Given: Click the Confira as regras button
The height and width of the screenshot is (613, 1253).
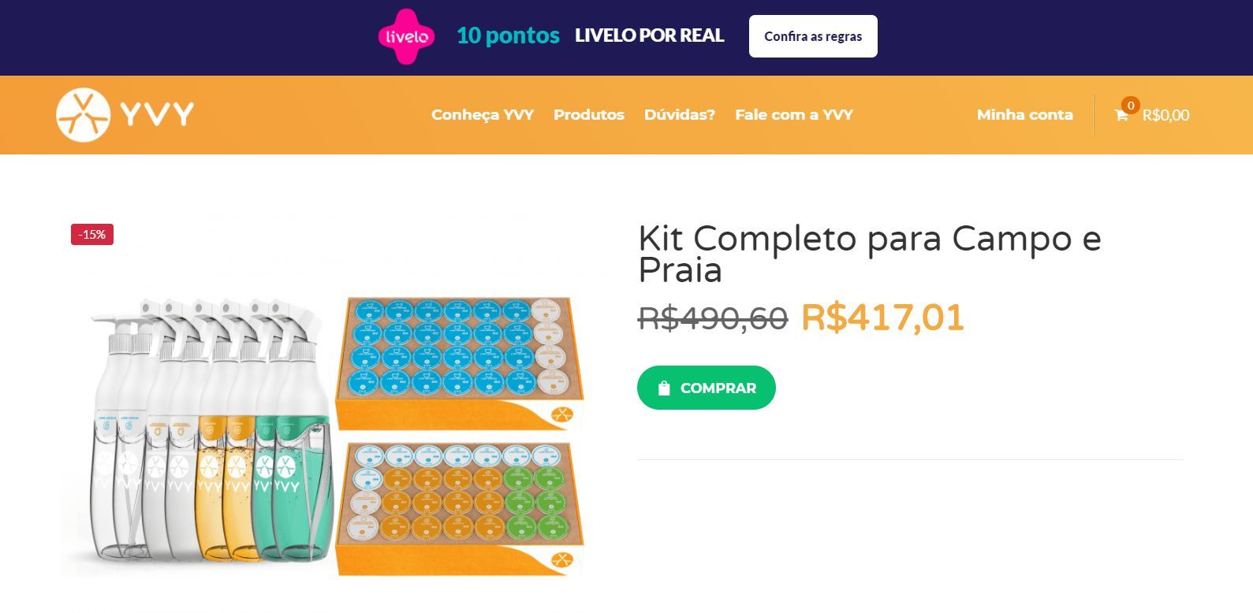Looking at the screenshot, I should (813, 36).
